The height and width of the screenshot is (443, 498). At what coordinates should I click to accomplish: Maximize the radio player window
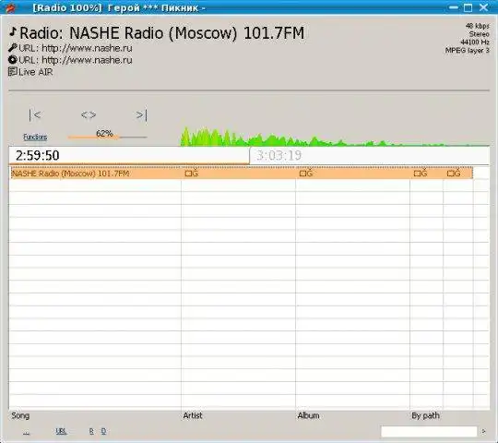tap(468, 7)
